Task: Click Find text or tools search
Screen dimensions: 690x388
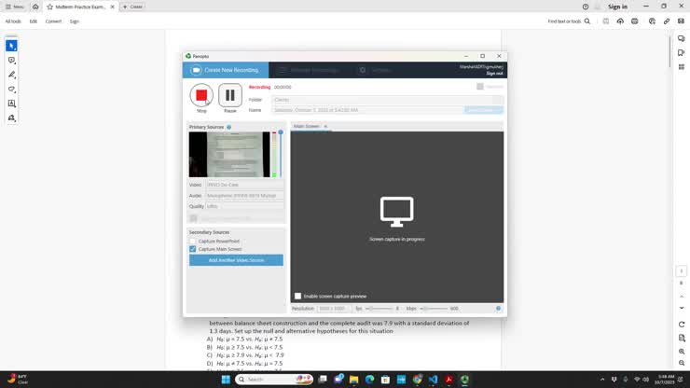Action: (569, 21)
